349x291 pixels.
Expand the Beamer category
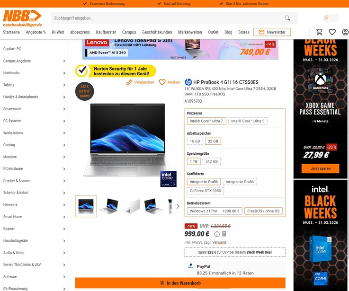[64, 229]
